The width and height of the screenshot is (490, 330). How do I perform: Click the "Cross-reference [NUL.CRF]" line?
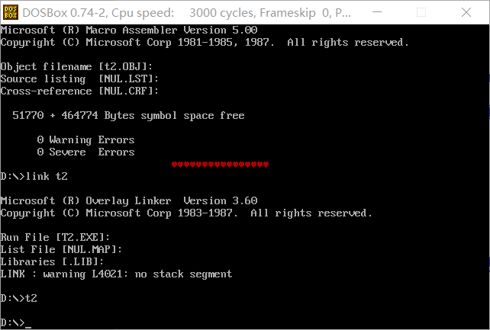tap(79, 91)
